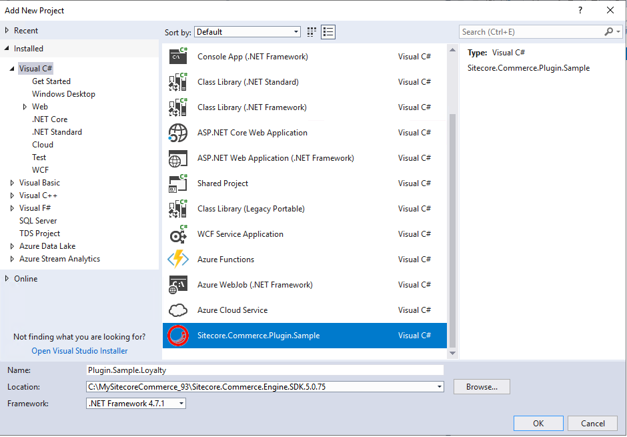Click the Browse... button
The height and width of the screenshot is (437, 627).
(482, 386)
